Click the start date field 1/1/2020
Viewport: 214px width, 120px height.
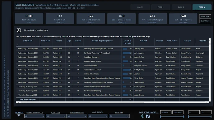166,112
